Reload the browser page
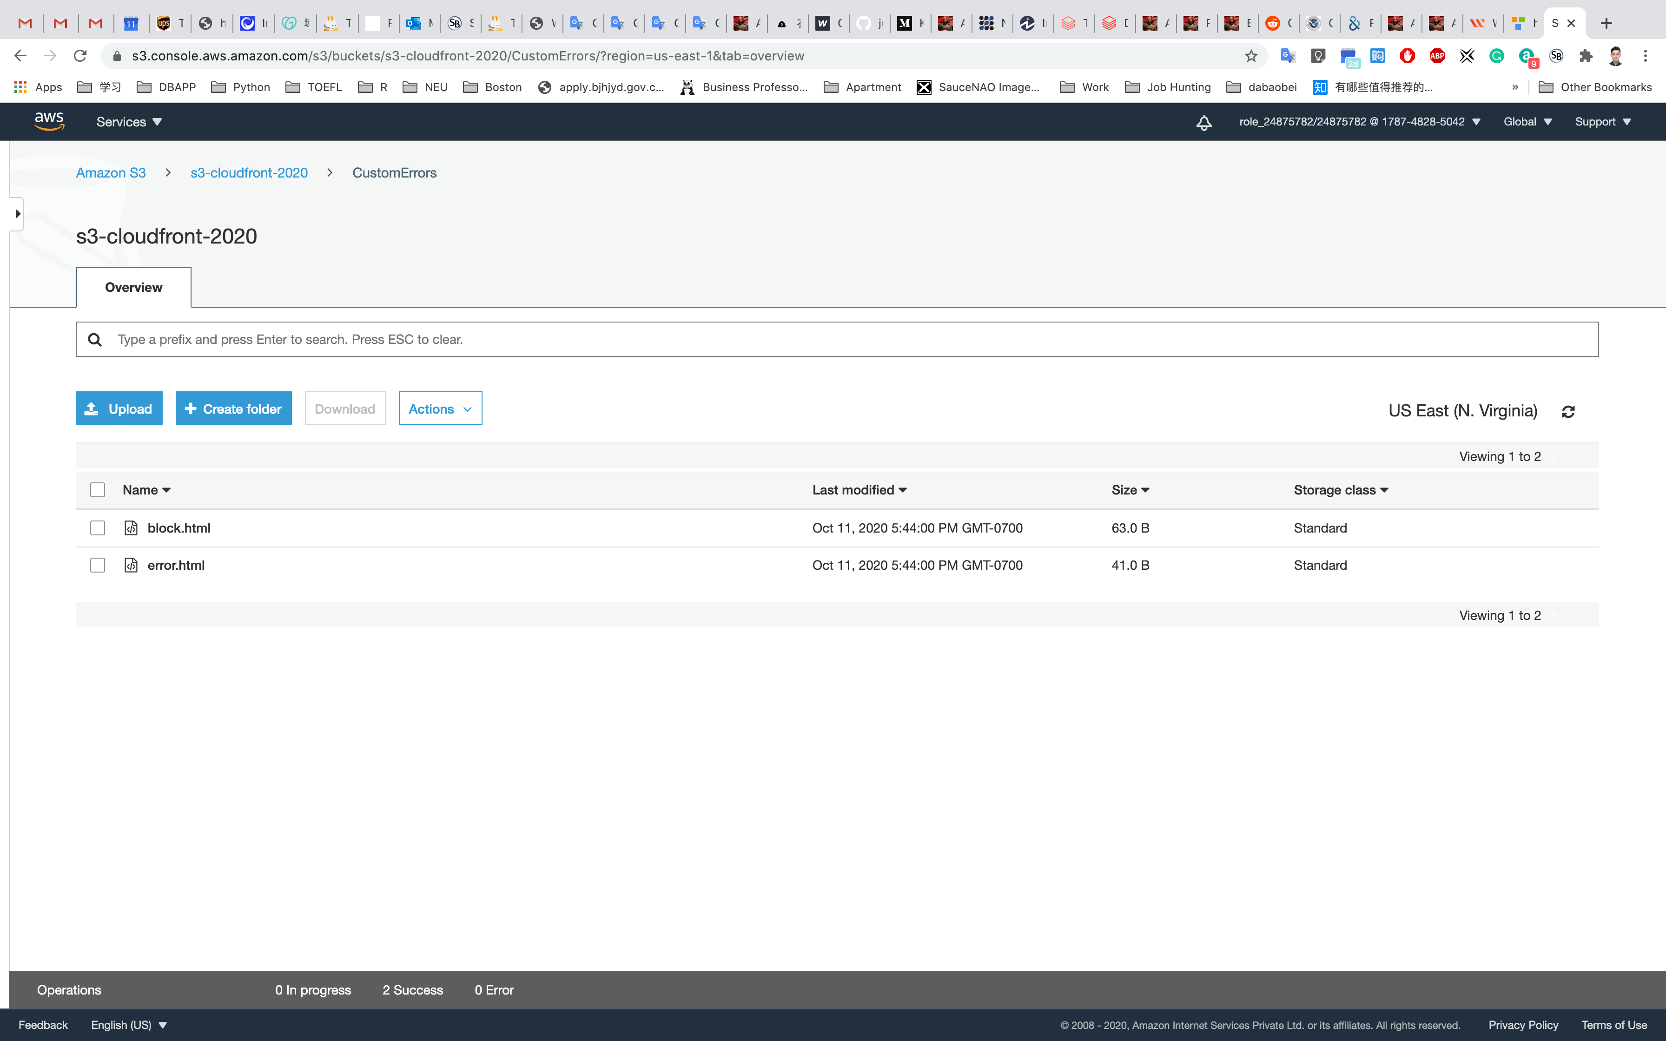The height and width of the screenshot is (1041, 1666). coord(80,56)
